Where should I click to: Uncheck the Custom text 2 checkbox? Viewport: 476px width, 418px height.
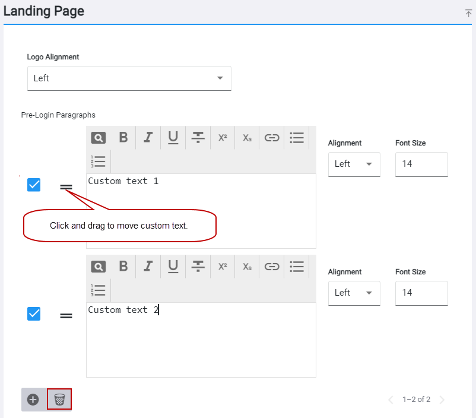[x=34, y=314]
